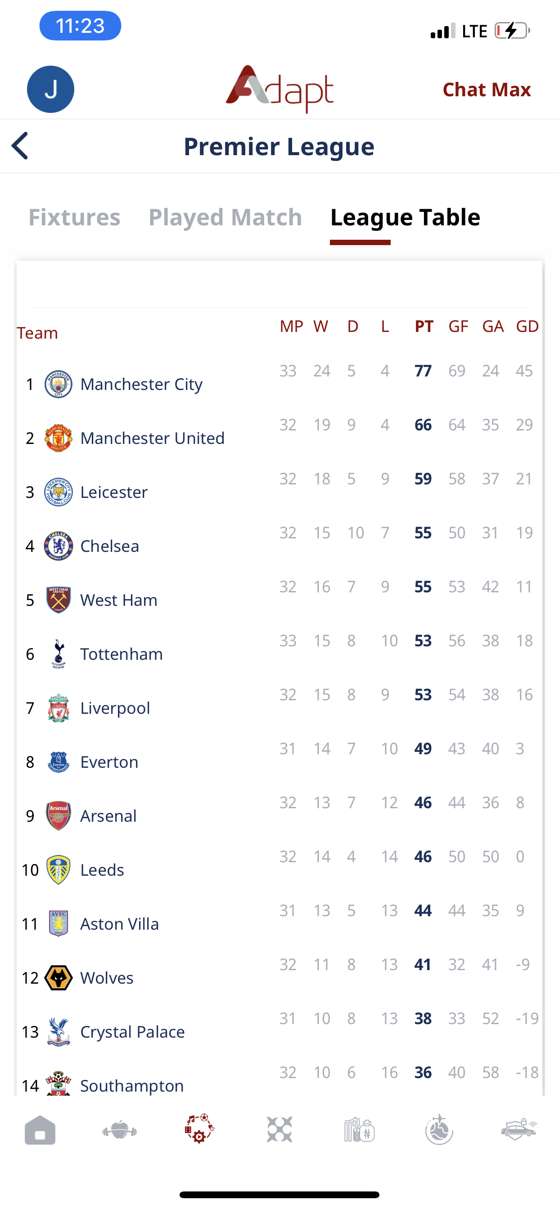
Task: Open the finance money bag icon
Action: 359,1130
